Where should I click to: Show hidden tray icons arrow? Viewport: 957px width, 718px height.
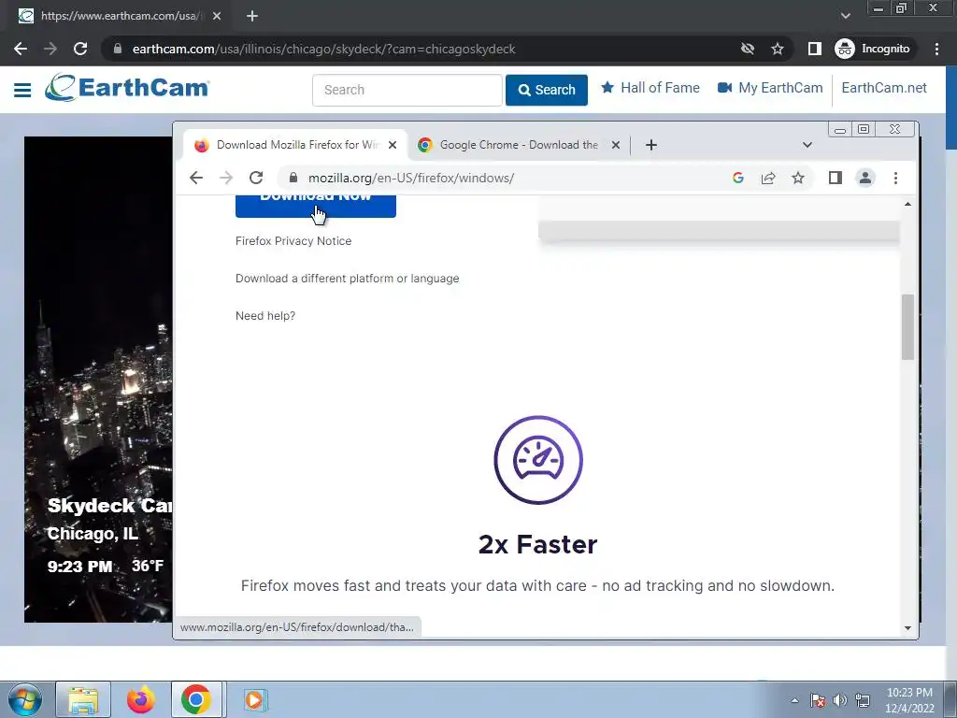point(794,700)
